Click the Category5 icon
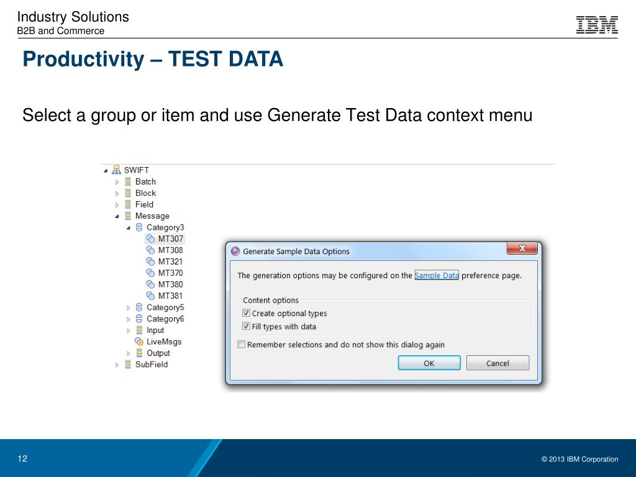This screenshot has height=477, width=636. pos(139,307)
